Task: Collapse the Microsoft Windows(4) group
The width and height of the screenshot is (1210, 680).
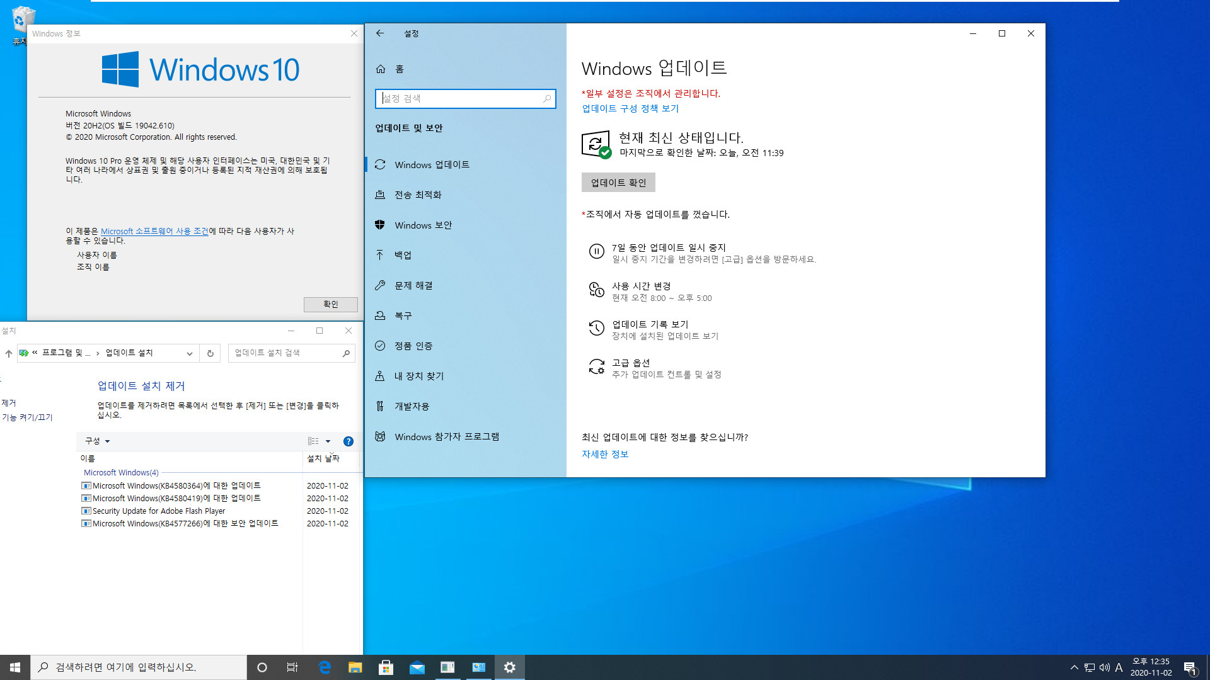Action: (121, 472)
